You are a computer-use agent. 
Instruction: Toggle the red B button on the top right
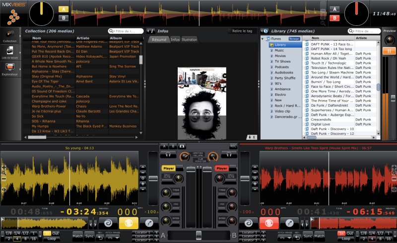pyautogui.click(x=334, y=18)
